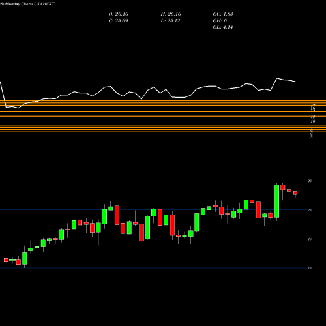Click the 'OC: 1.83' value
The image size is (326, 326).
(223, 14)
